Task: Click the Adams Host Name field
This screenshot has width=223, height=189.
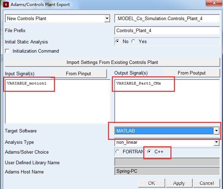Action: (167, 171)
